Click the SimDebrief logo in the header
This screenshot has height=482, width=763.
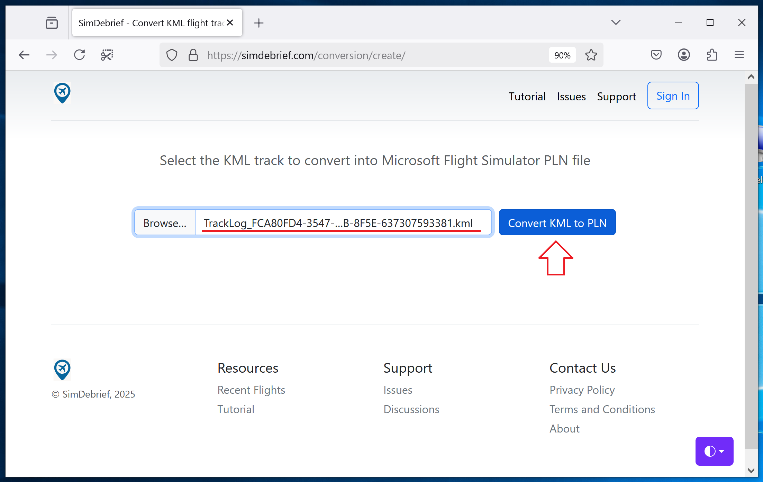coord(62,93)
